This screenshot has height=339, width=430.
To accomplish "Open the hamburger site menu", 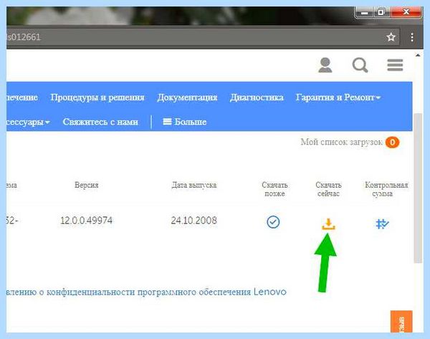I will (x=395, y=65).
